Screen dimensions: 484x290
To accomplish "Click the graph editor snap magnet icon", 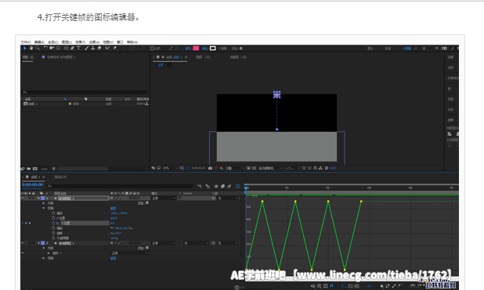I will (x=332, y=286).
